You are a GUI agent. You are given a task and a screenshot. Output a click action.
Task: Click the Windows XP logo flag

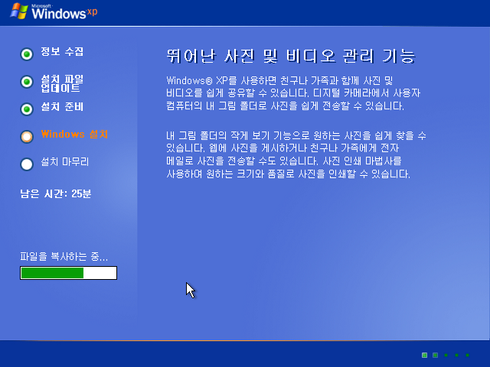[18, 11]
